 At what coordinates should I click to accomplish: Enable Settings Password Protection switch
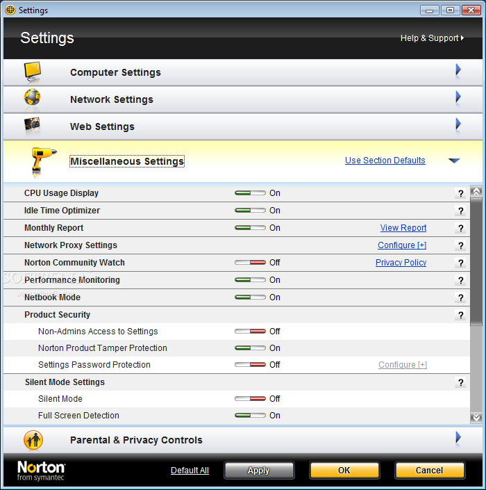coord(250,365)
